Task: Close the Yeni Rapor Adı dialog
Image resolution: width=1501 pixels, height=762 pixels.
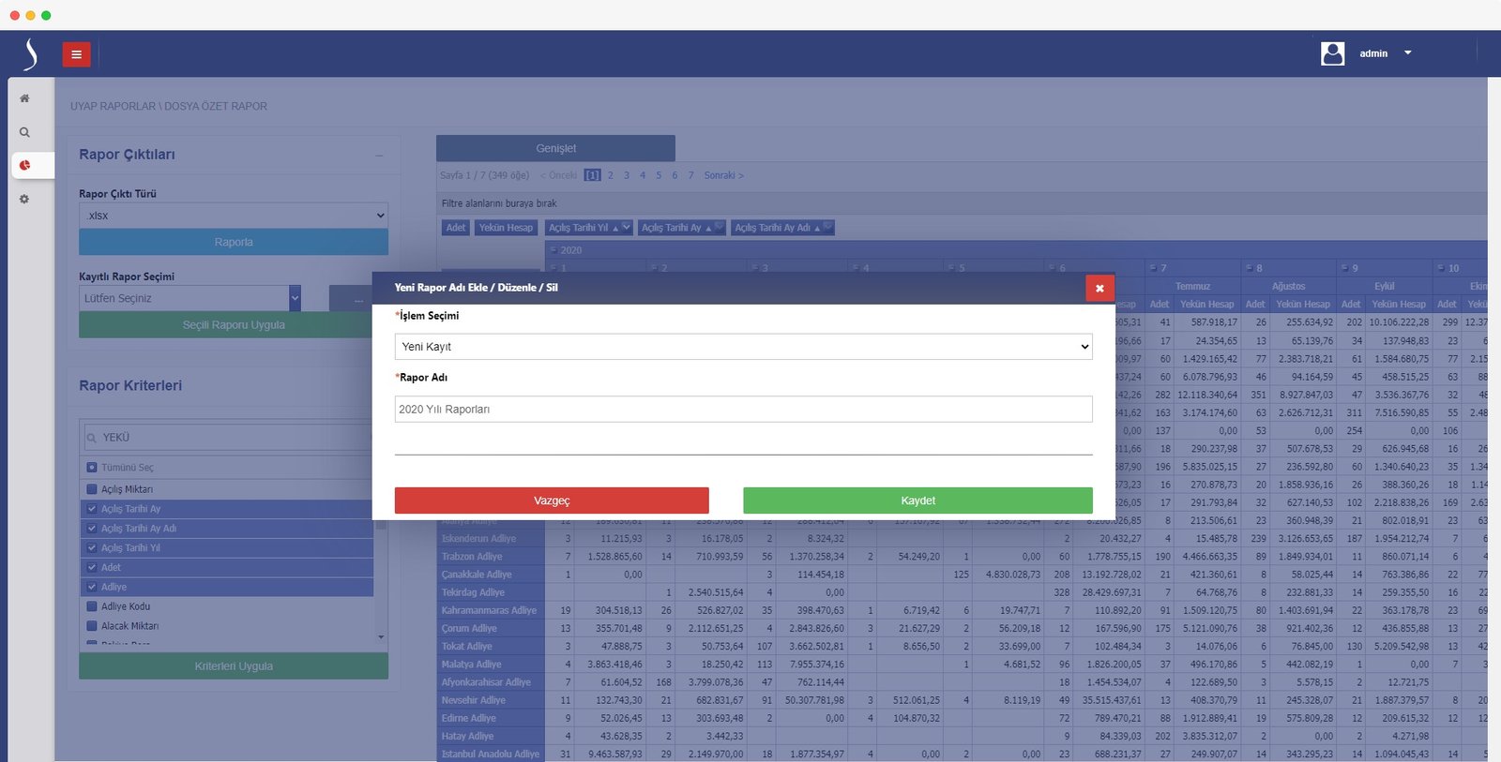Action: [1099, 288]
